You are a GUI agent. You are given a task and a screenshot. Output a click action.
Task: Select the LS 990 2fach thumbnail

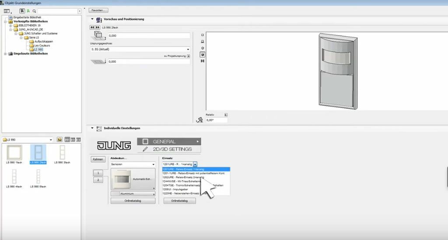(x=38, y=154)
